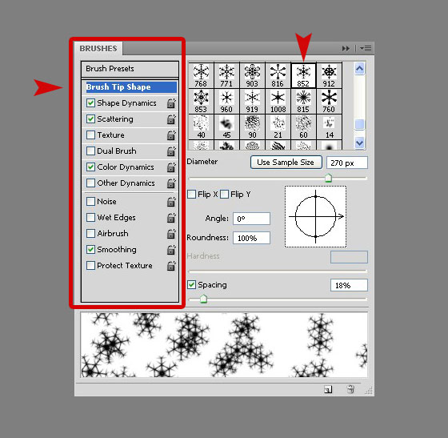Pick snowflake brush tip 815
This screenshot has width=448, height=438.
(303, 101)
